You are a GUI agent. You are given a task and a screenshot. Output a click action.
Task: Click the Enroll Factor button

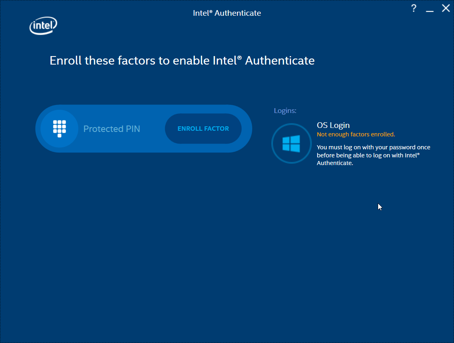pos(203,128)
